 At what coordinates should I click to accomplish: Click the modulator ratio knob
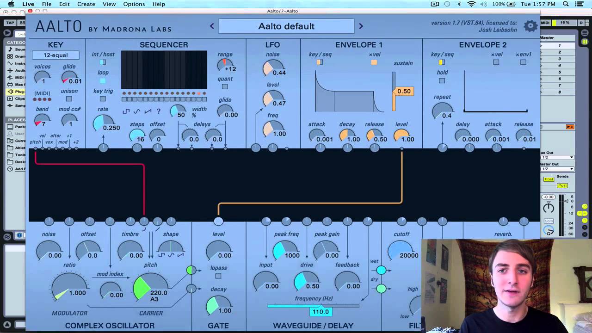click(x=69, y=288)
